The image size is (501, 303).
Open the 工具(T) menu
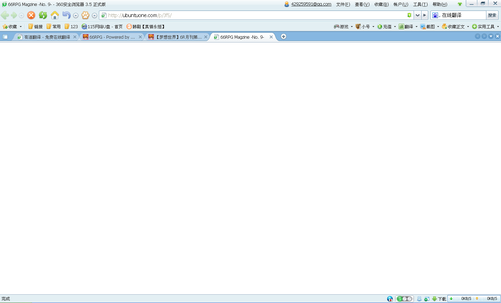coord(420,5)
